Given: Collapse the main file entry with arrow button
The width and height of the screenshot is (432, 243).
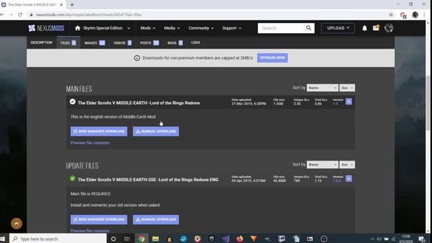Looking at the screenshot, I should 348,102.
